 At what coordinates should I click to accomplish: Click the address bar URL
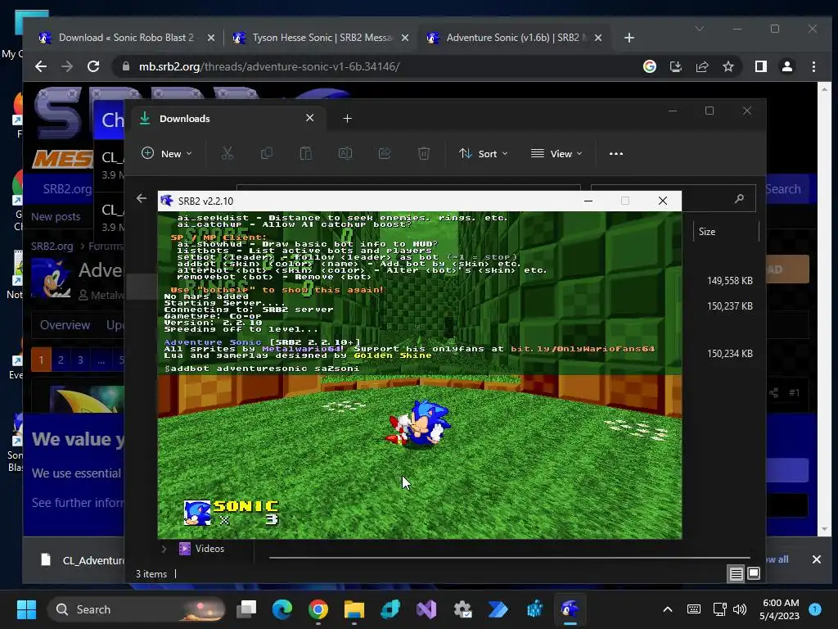tap(268, 66)
